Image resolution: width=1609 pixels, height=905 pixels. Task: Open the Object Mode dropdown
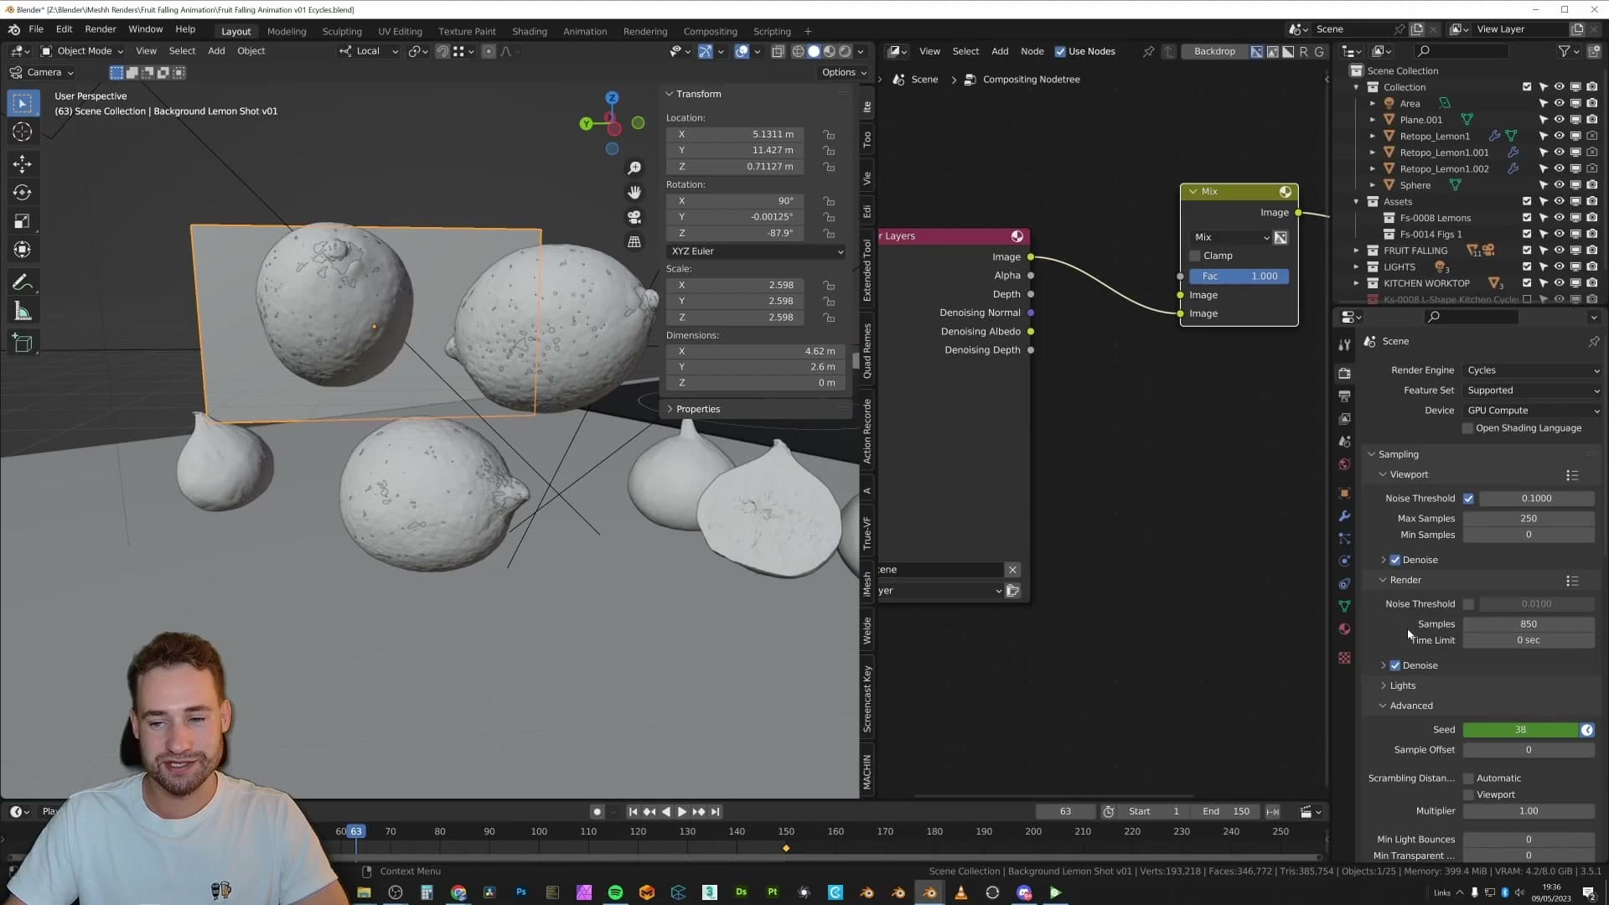pyautogui.click(x=82, y=51)
